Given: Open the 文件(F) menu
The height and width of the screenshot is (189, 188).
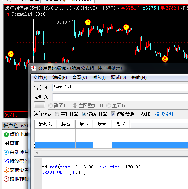Looking at the screenshot, I should (40, 78).
